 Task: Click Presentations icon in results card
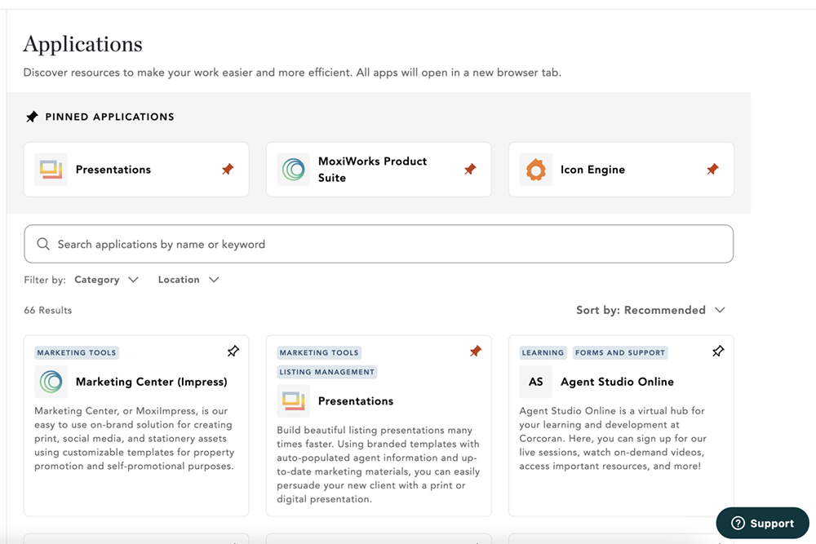coord(294,401)
